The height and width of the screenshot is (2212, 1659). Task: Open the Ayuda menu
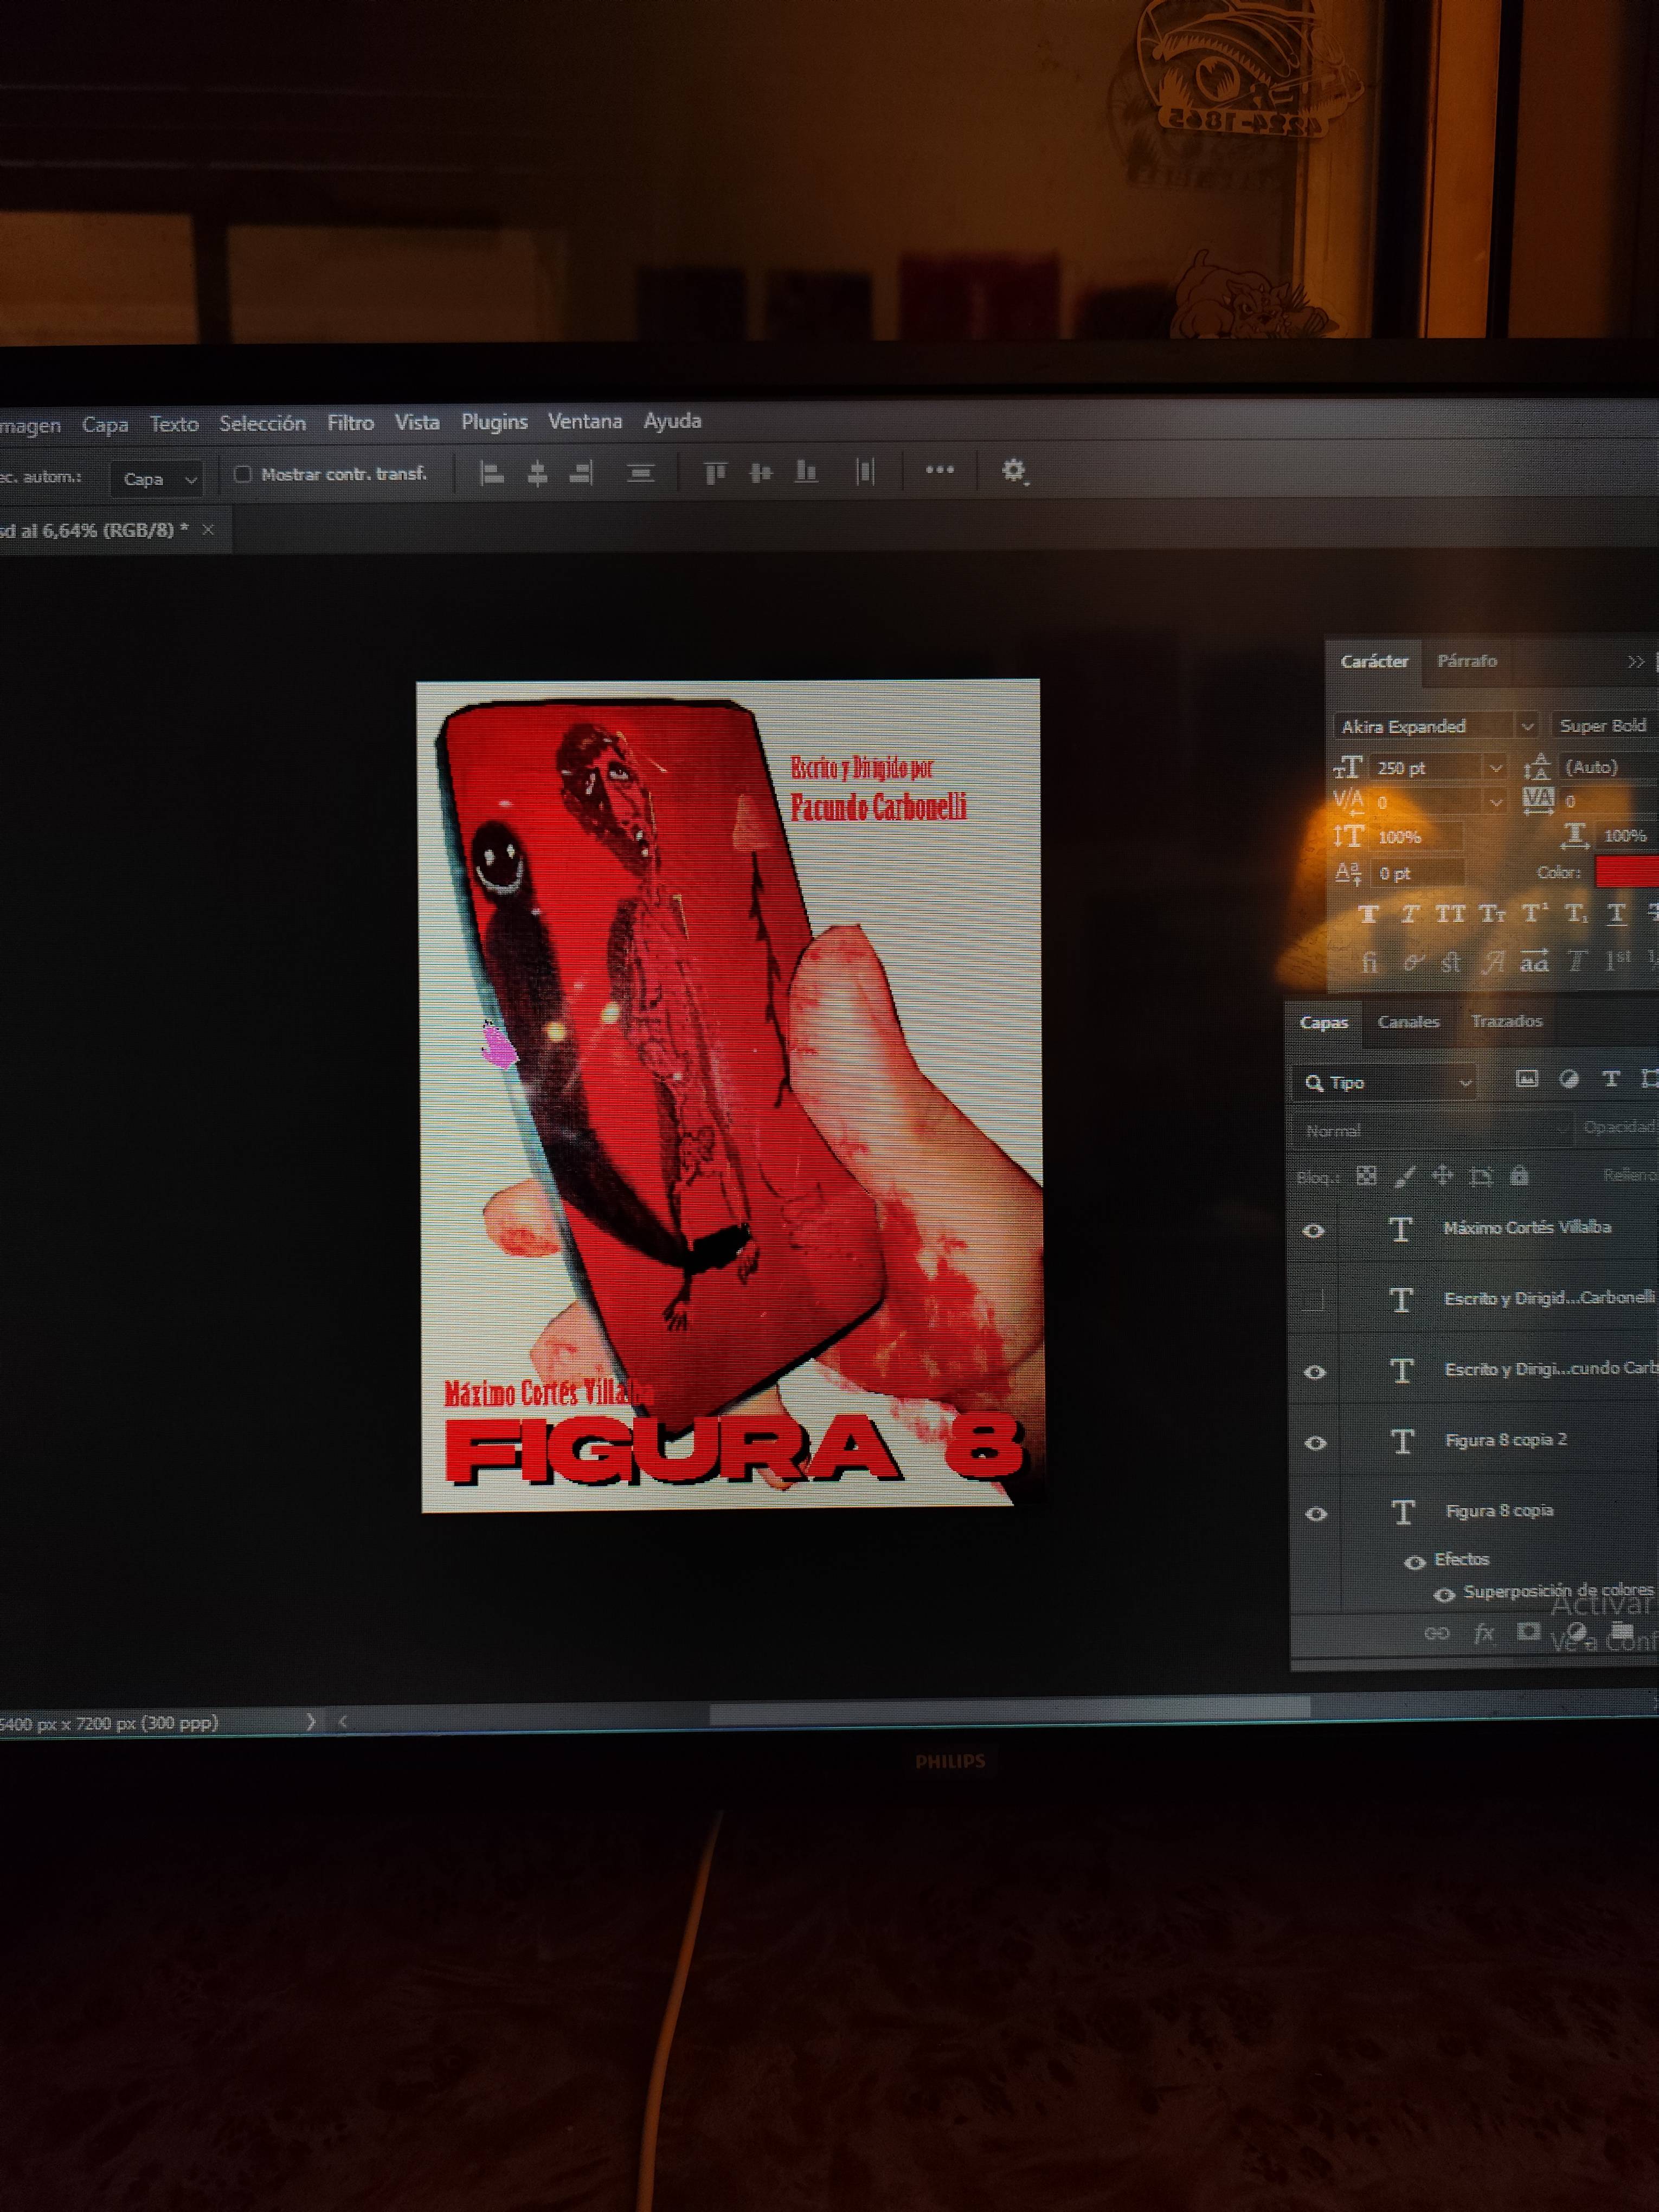672,421
